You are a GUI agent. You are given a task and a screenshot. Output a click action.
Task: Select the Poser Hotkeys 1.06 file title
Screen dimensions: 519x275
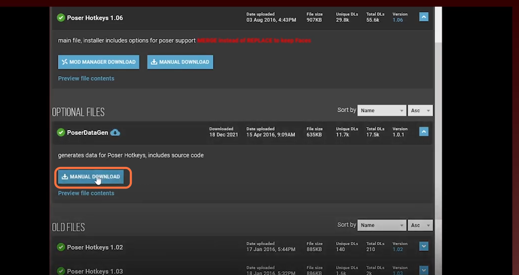(95, 18)
